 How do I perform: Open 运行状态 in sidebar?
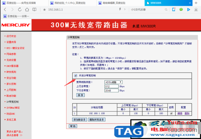11,36
